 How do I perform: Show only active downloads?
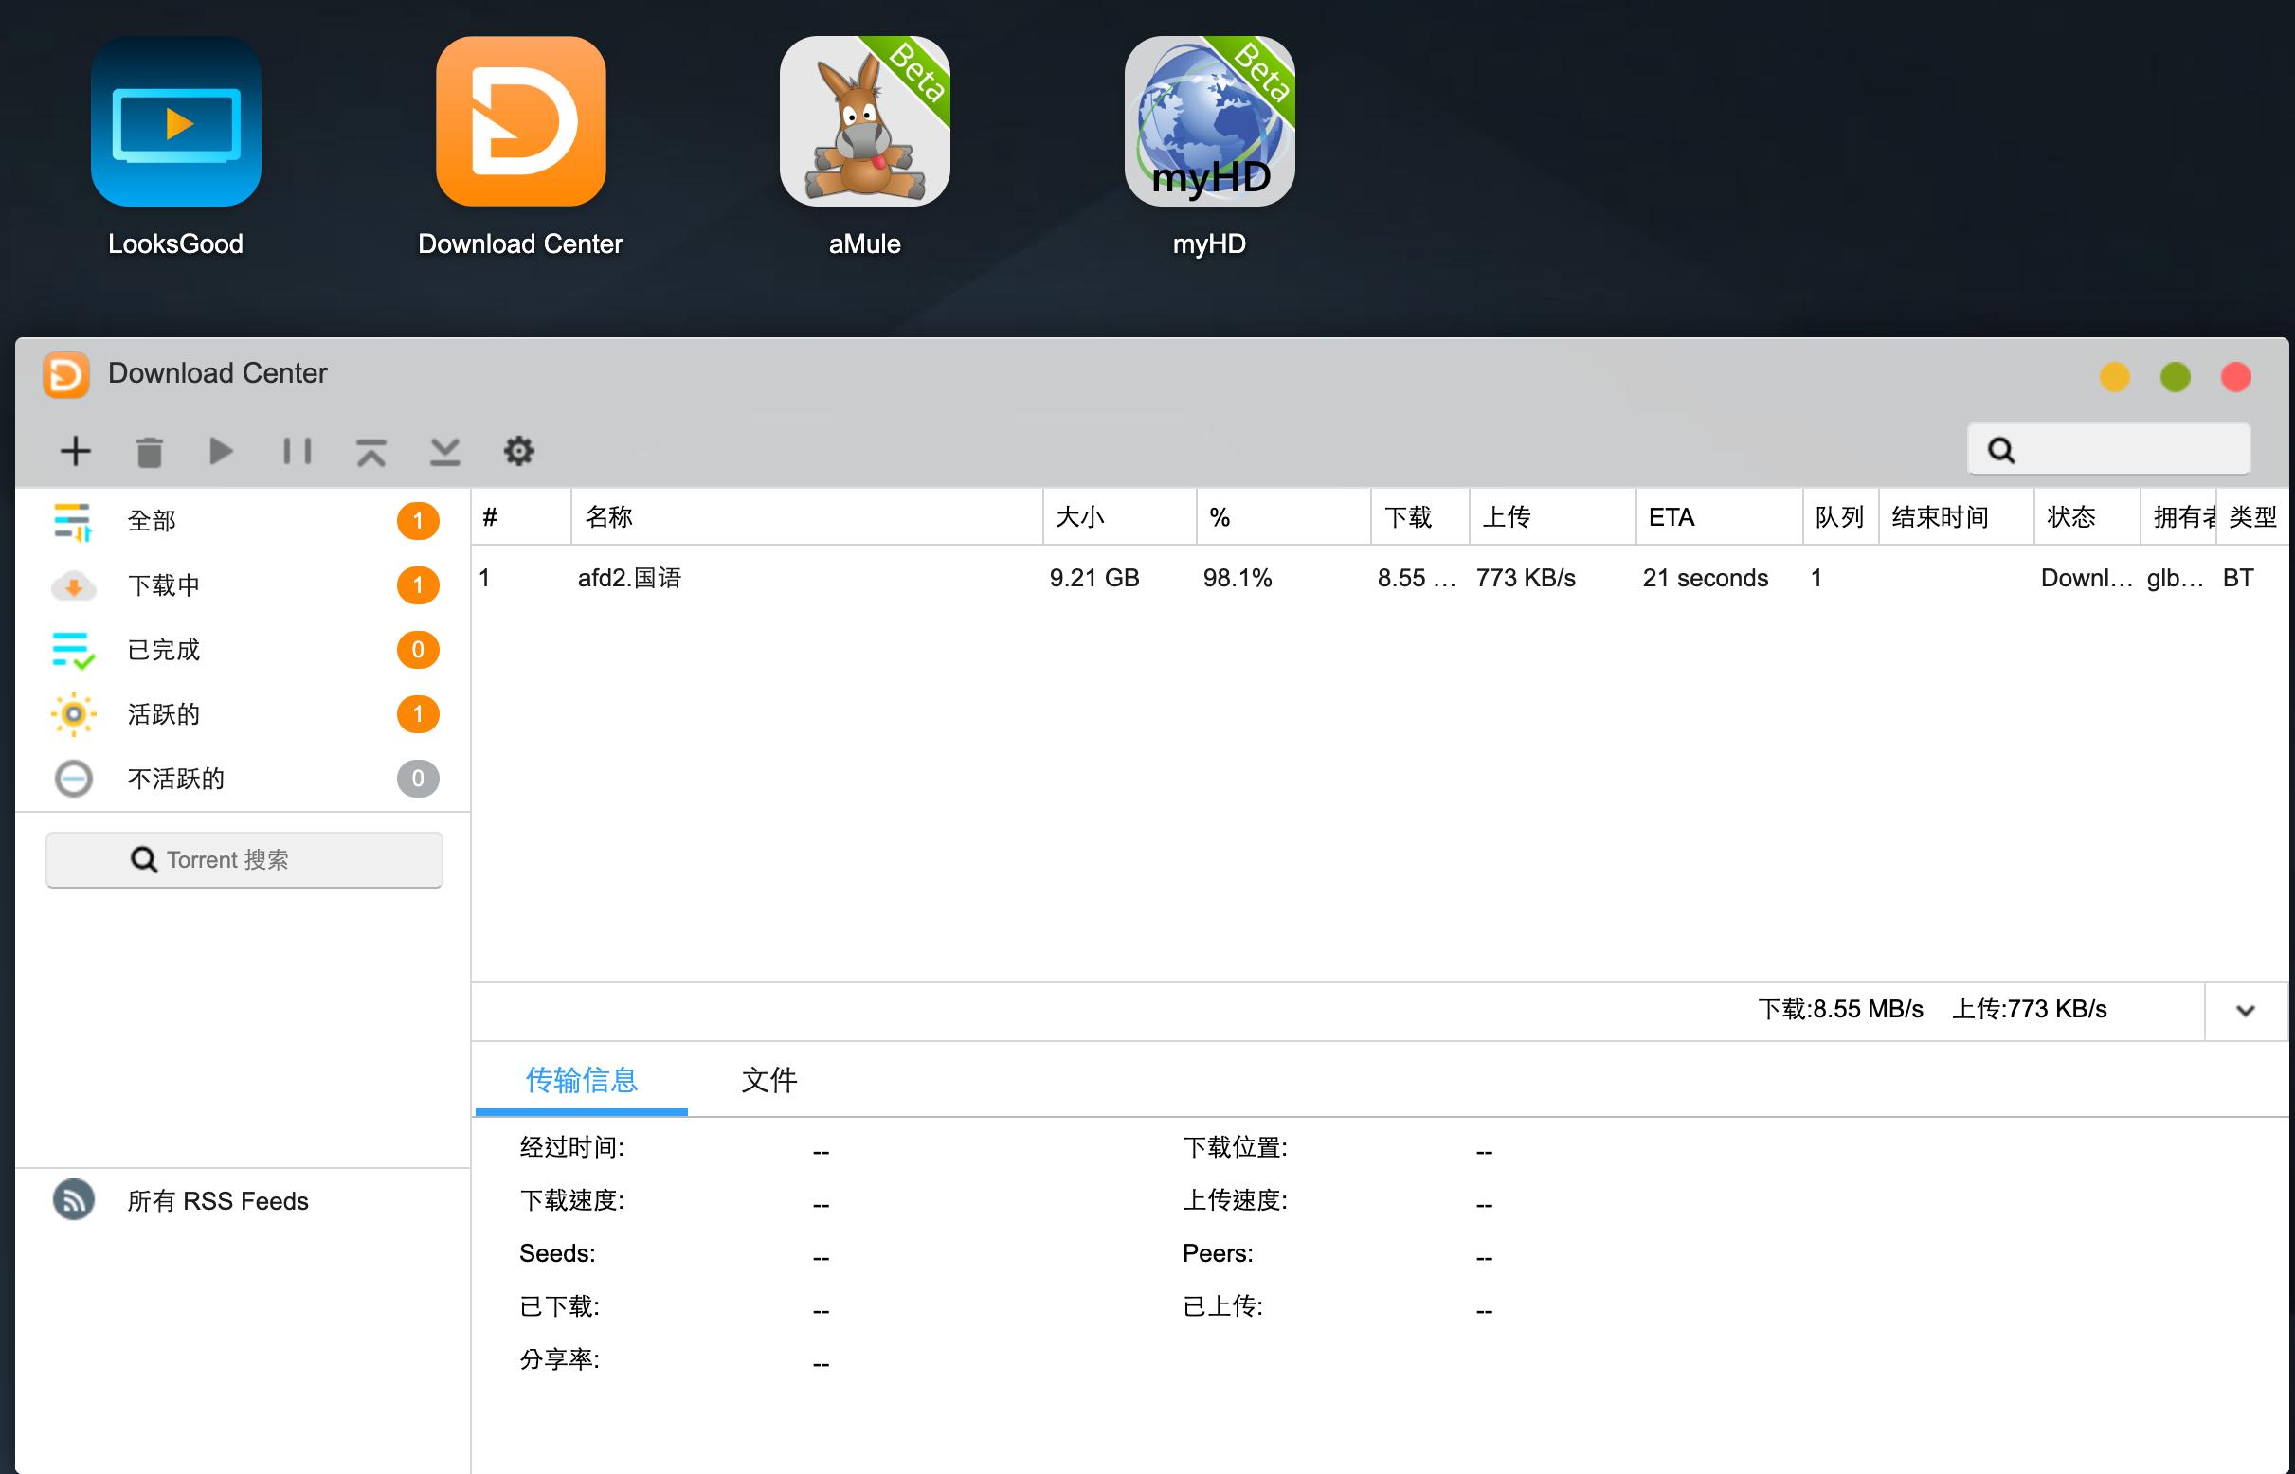(x=163, y=713)
